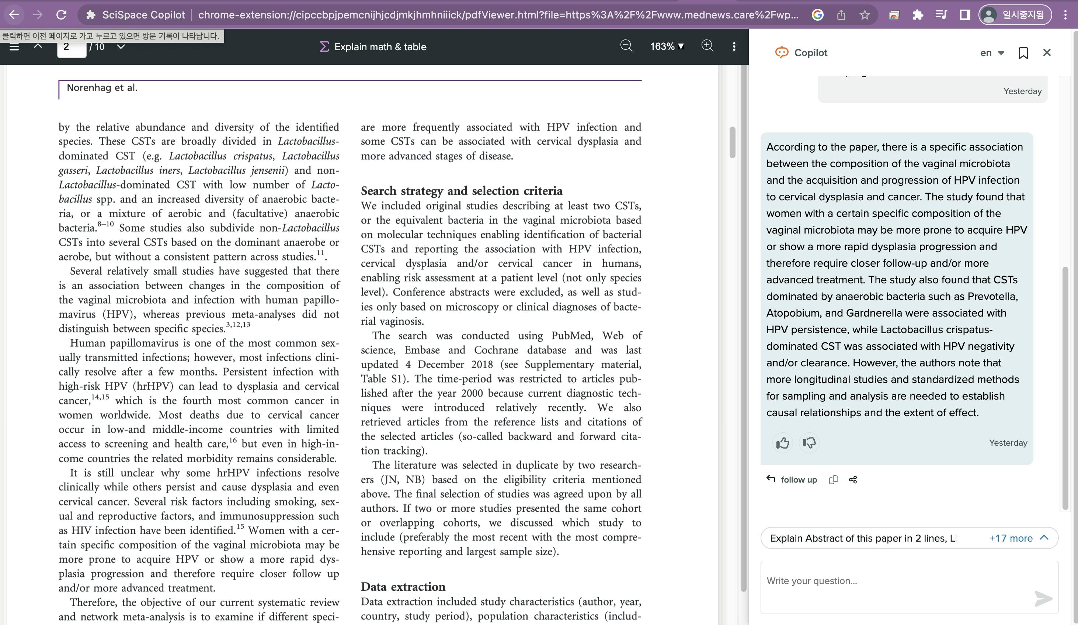Copy the Copilot answer with copy icon

point(833,480)
